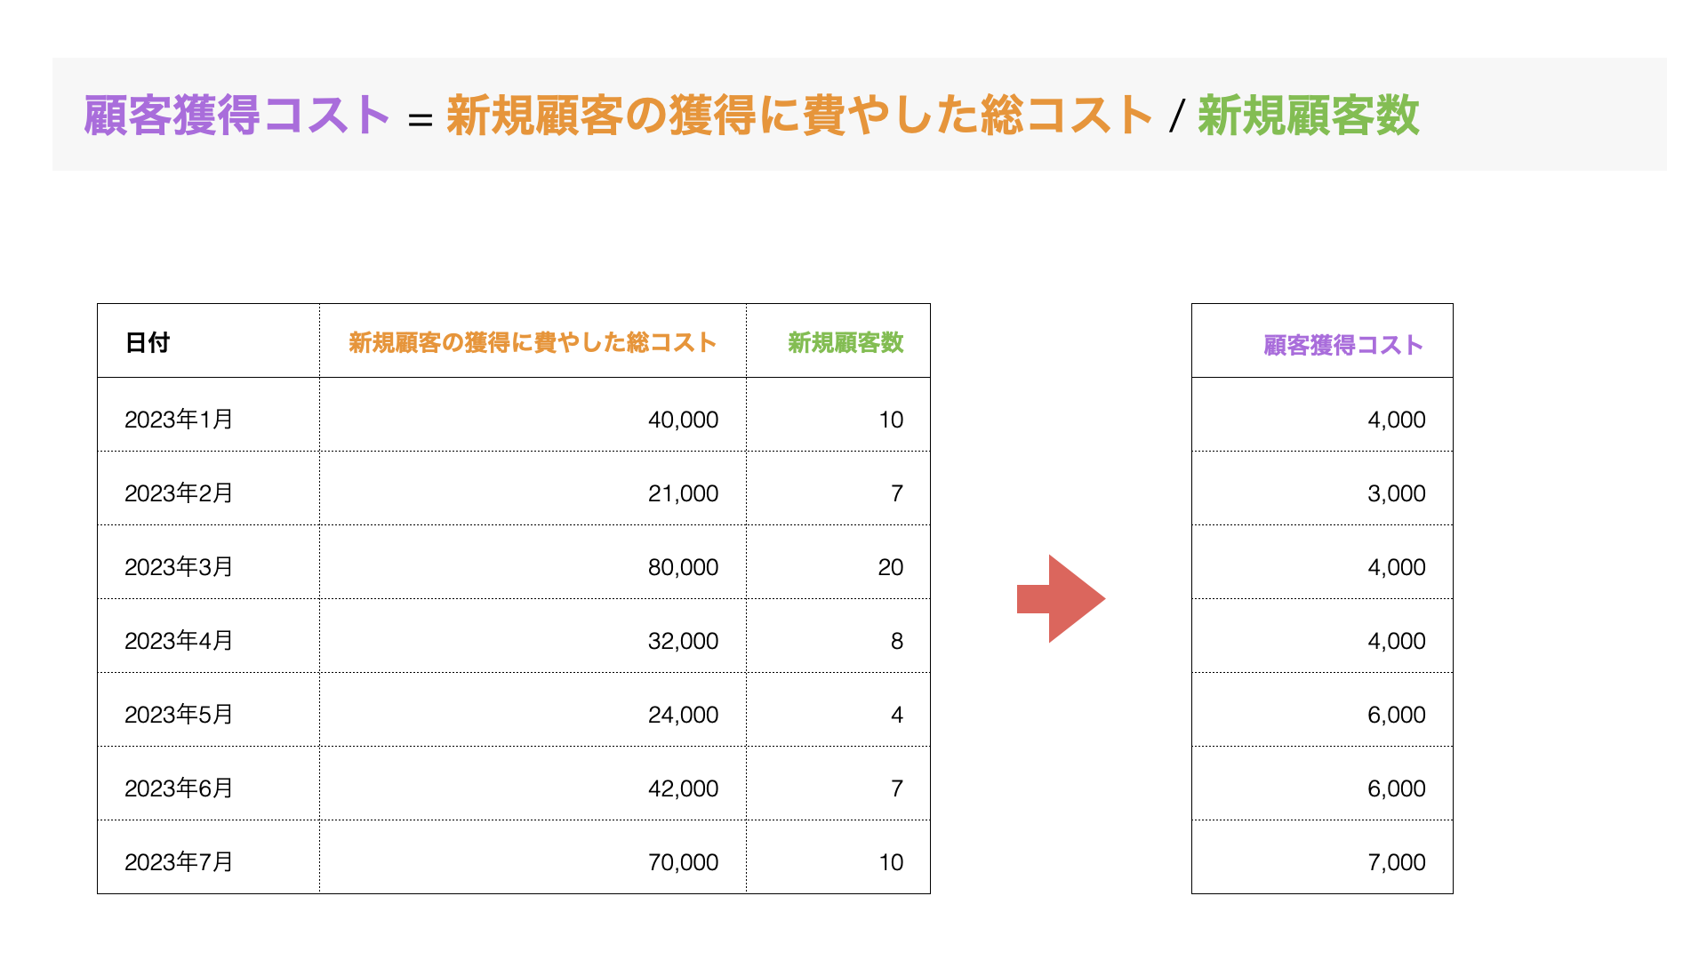
Task: Click the purple 顧客獲得コスト result header
Action: [x=1343, y=345]
